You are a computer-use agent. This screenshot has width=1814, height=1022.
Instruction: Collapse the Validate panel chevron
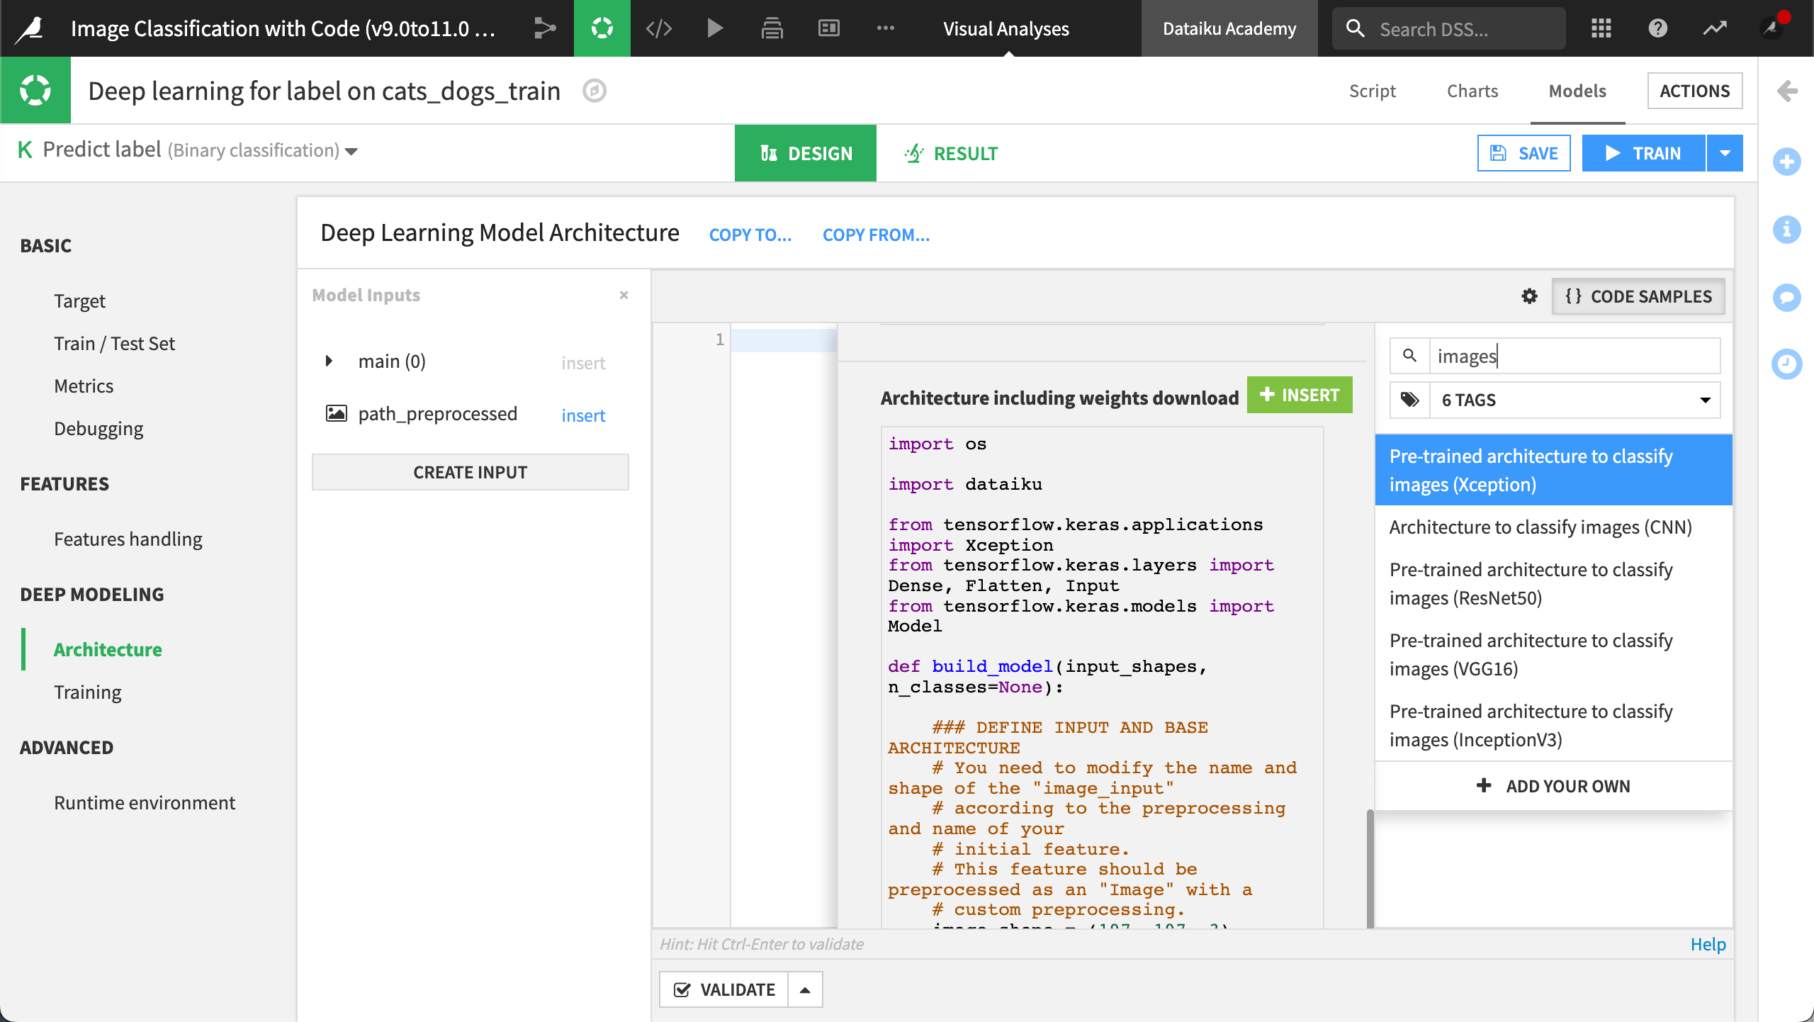tap(804, 989)
